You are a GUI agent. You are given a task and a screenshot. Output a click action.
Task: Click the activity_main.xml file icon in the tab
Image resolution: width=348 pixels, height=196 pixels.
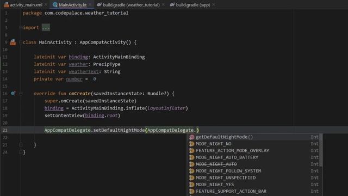coord(7,5)
